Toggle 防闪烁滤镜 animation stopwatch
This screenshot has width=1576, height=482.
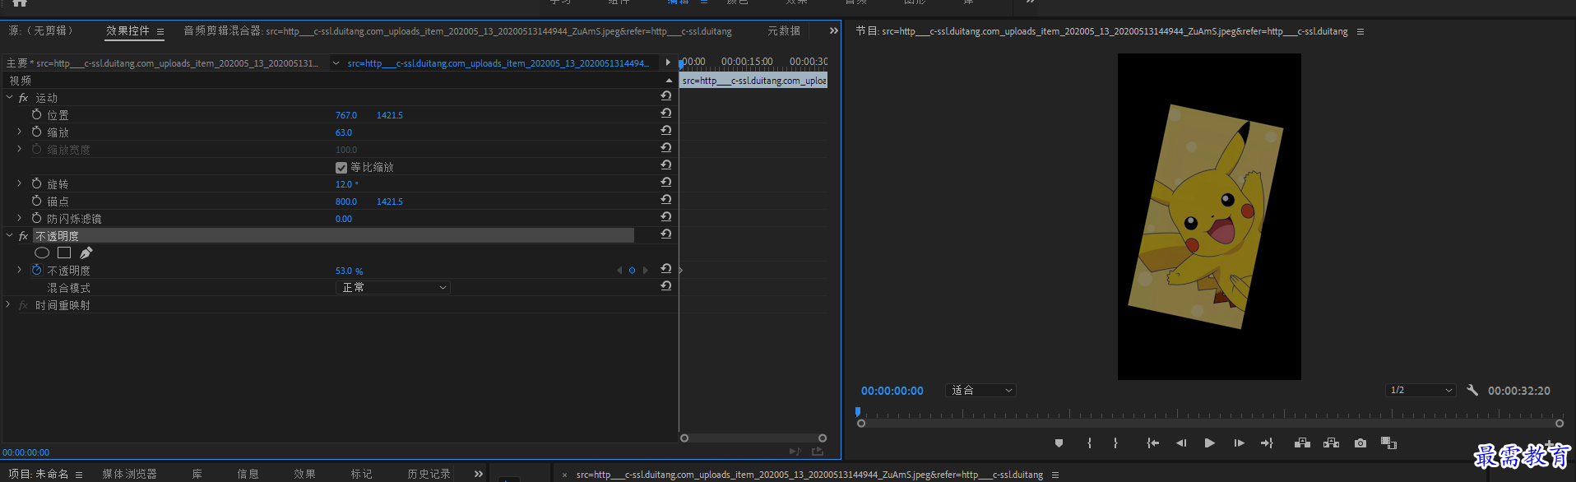click(x=36, y=218)
